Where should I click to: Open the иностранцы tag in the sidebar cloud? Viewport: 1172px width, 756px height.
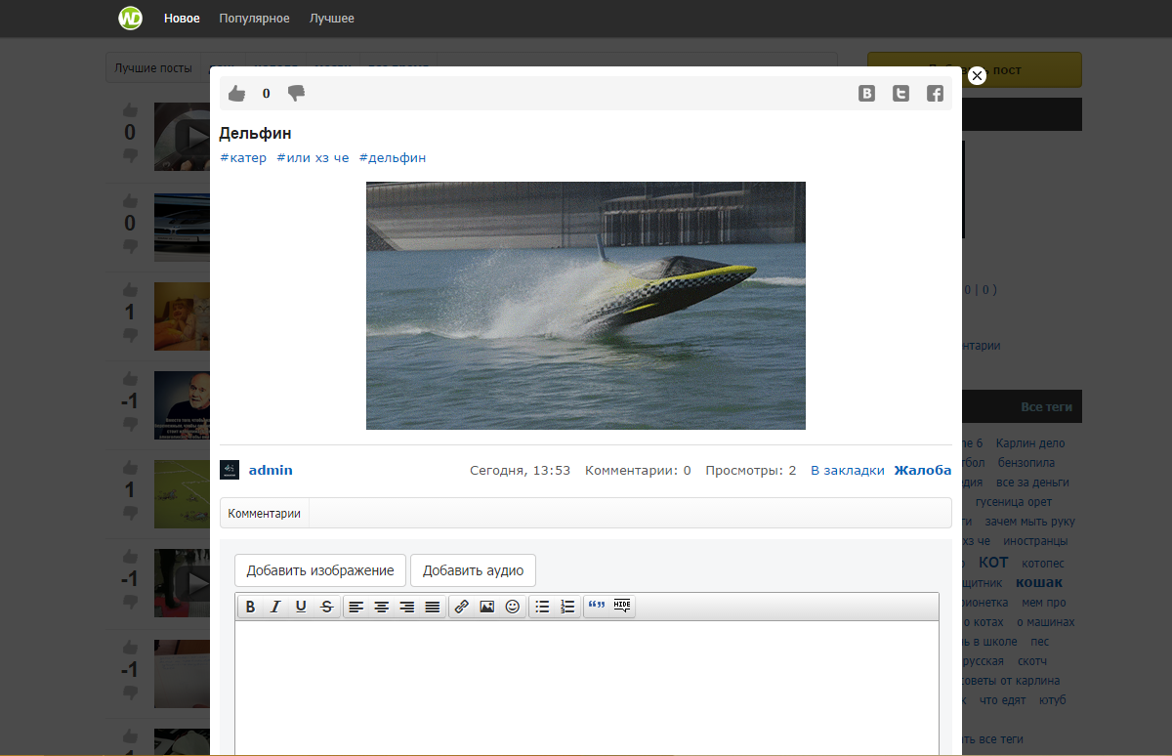coord(1035,540)
